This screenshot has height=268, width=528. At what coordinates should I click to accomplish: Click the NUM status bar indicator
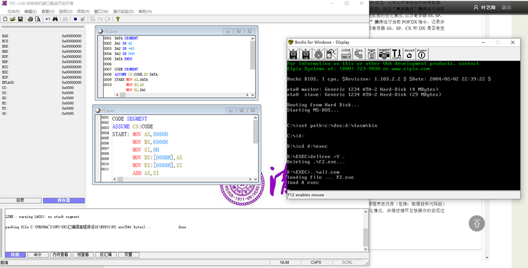tap(285, 263)
